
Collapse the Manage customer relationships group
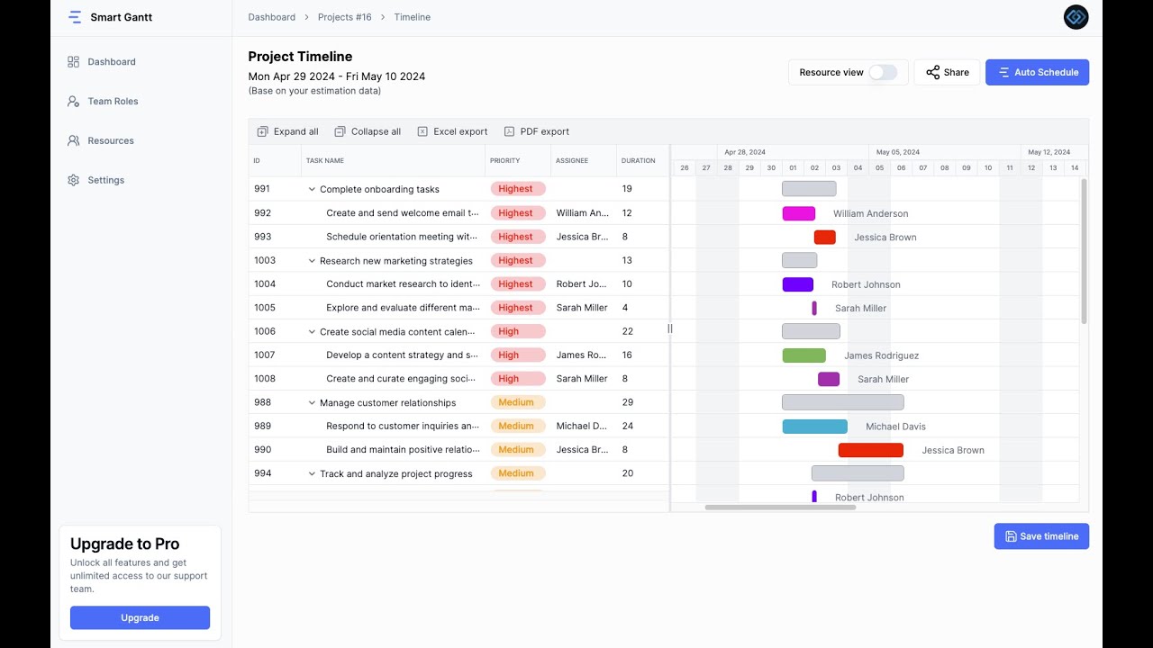(x=312, y=403)
